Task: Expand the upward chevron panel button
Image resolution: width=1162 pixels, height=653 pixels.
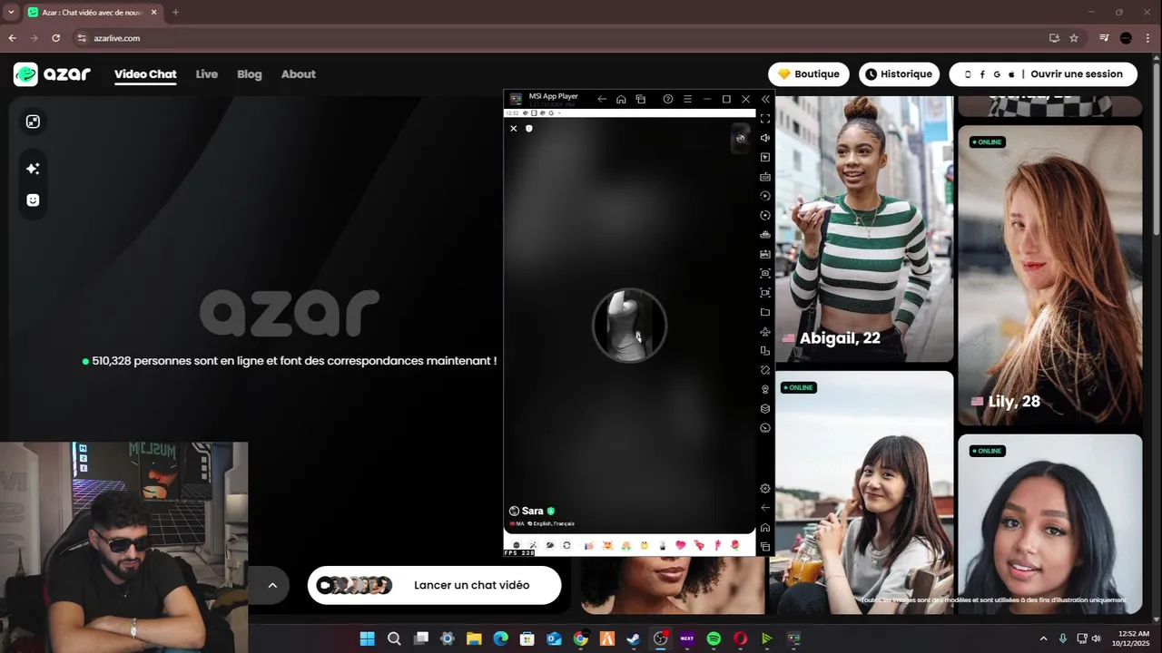Action: (271, 585)
